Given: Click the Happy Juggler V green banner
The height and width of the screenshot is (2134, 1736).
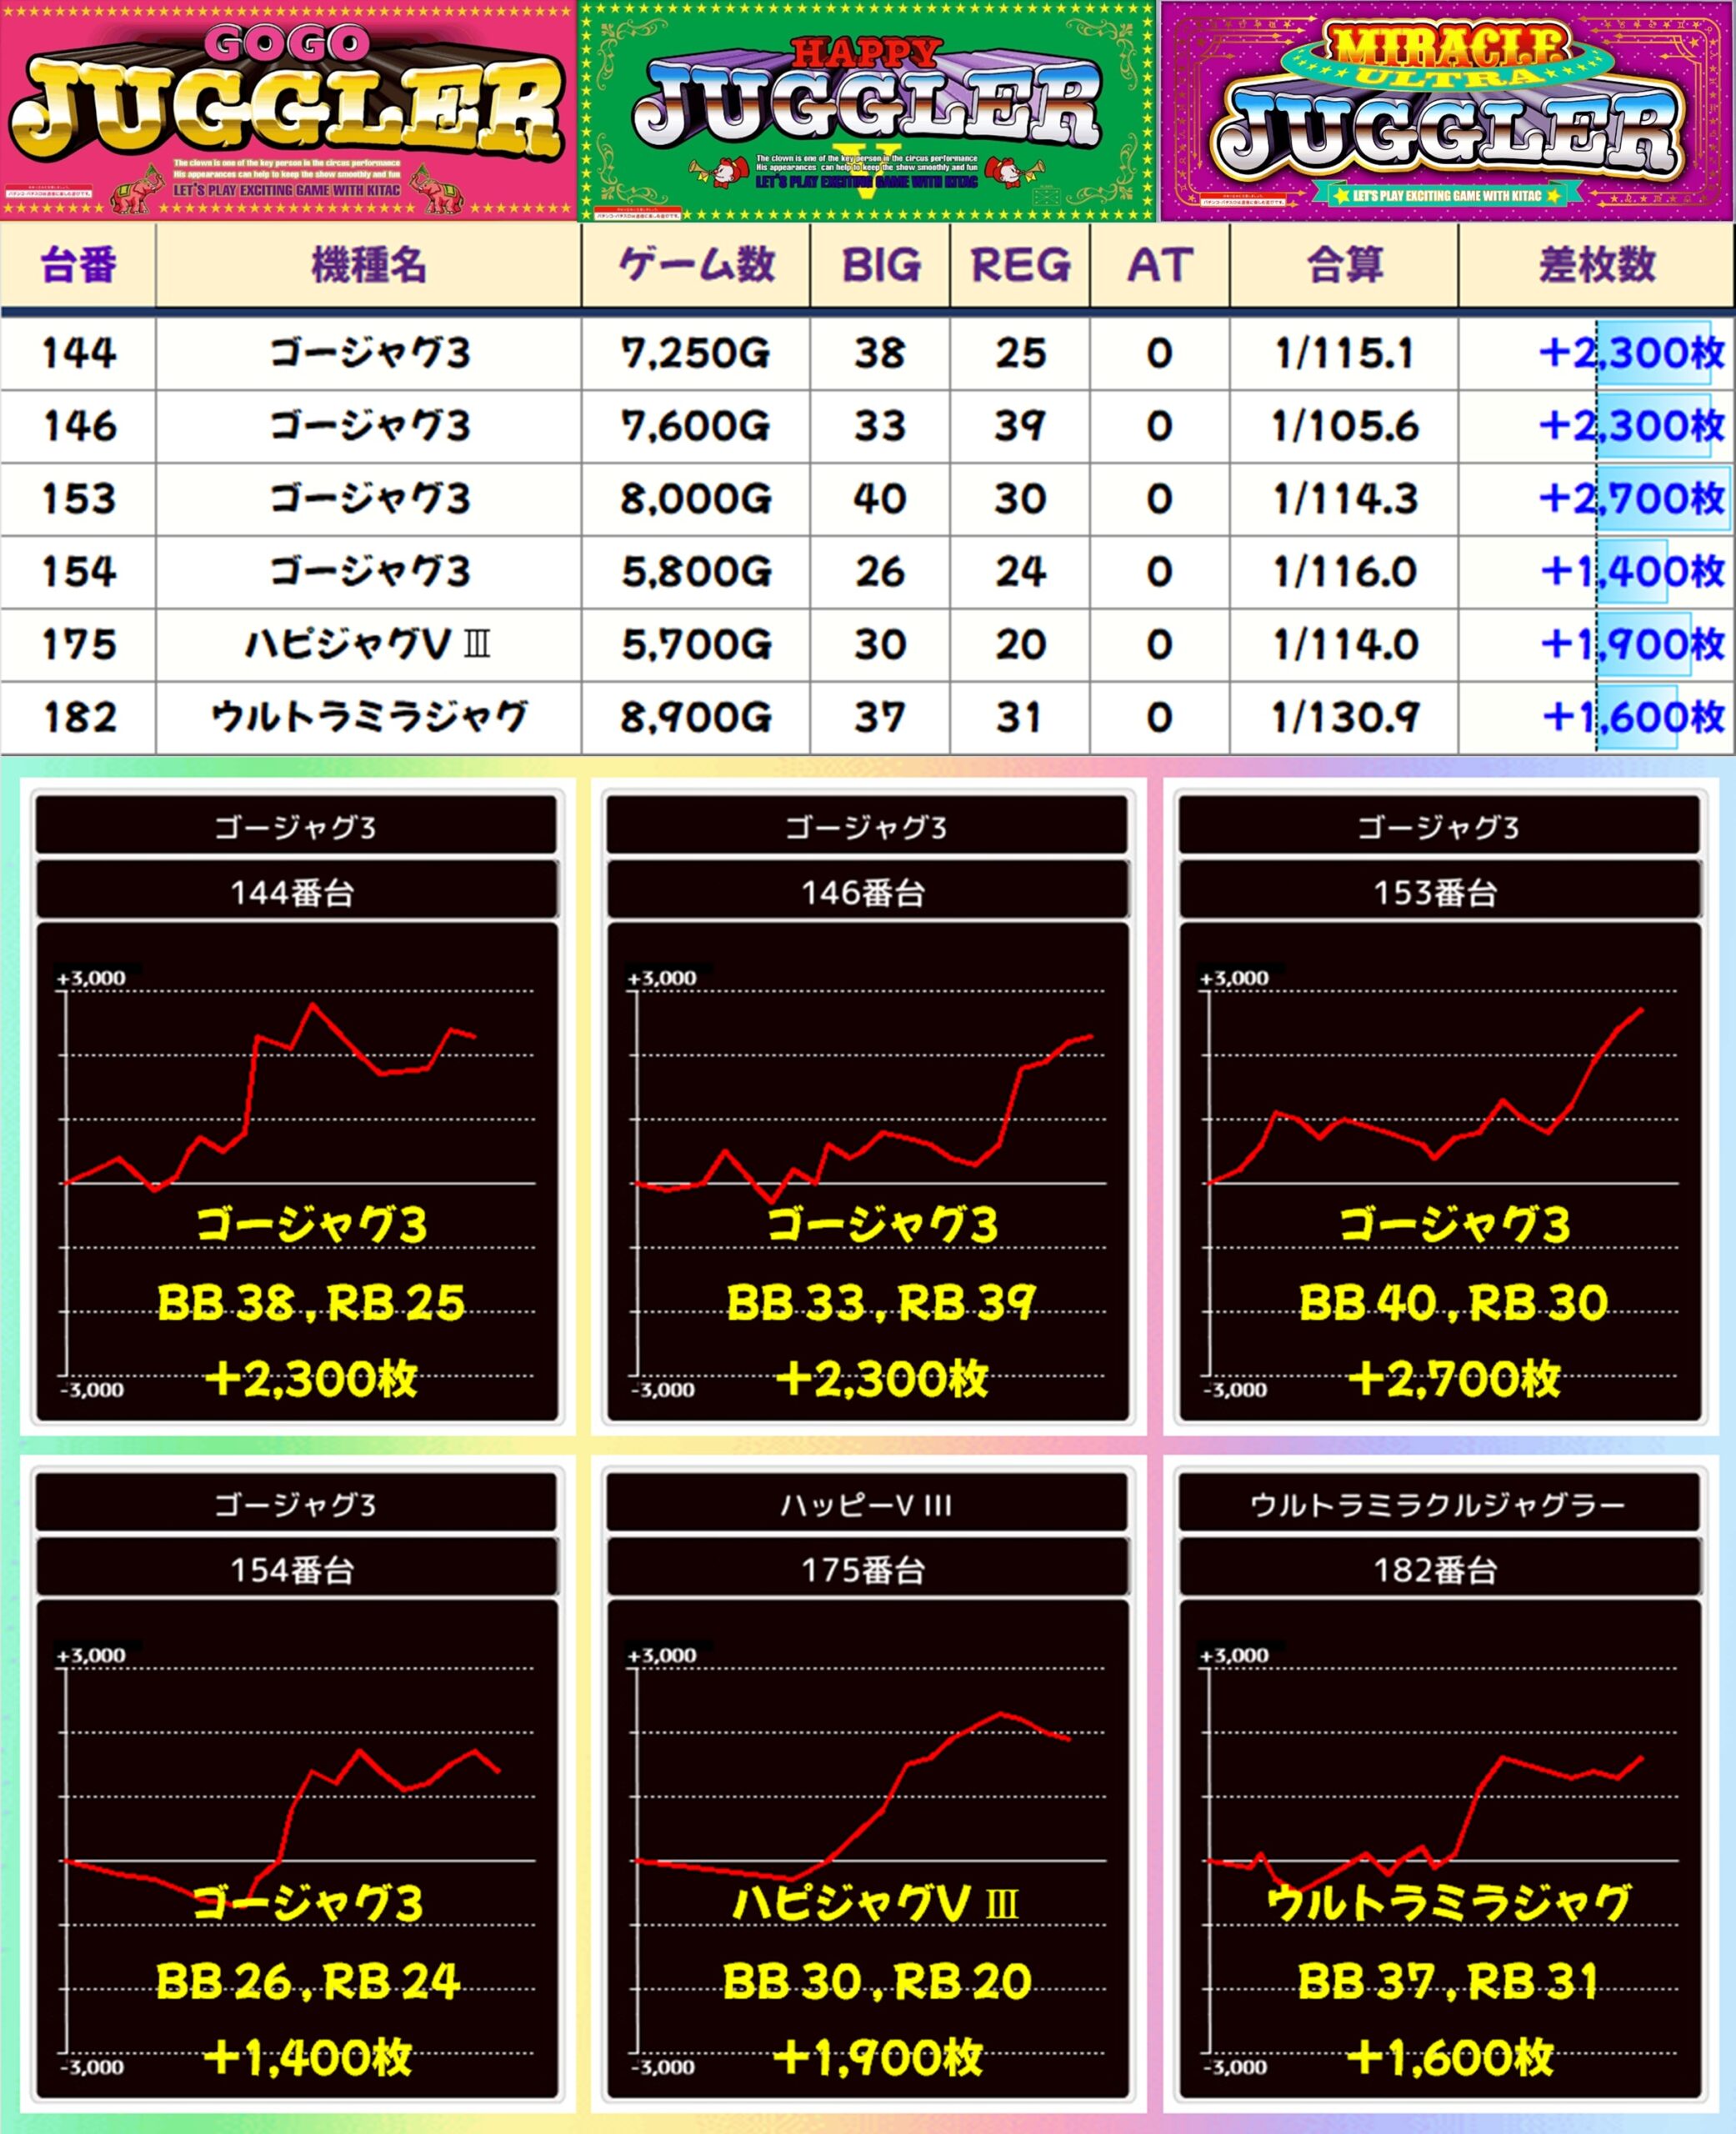Looking at the screenshot, I should [867, 110].
